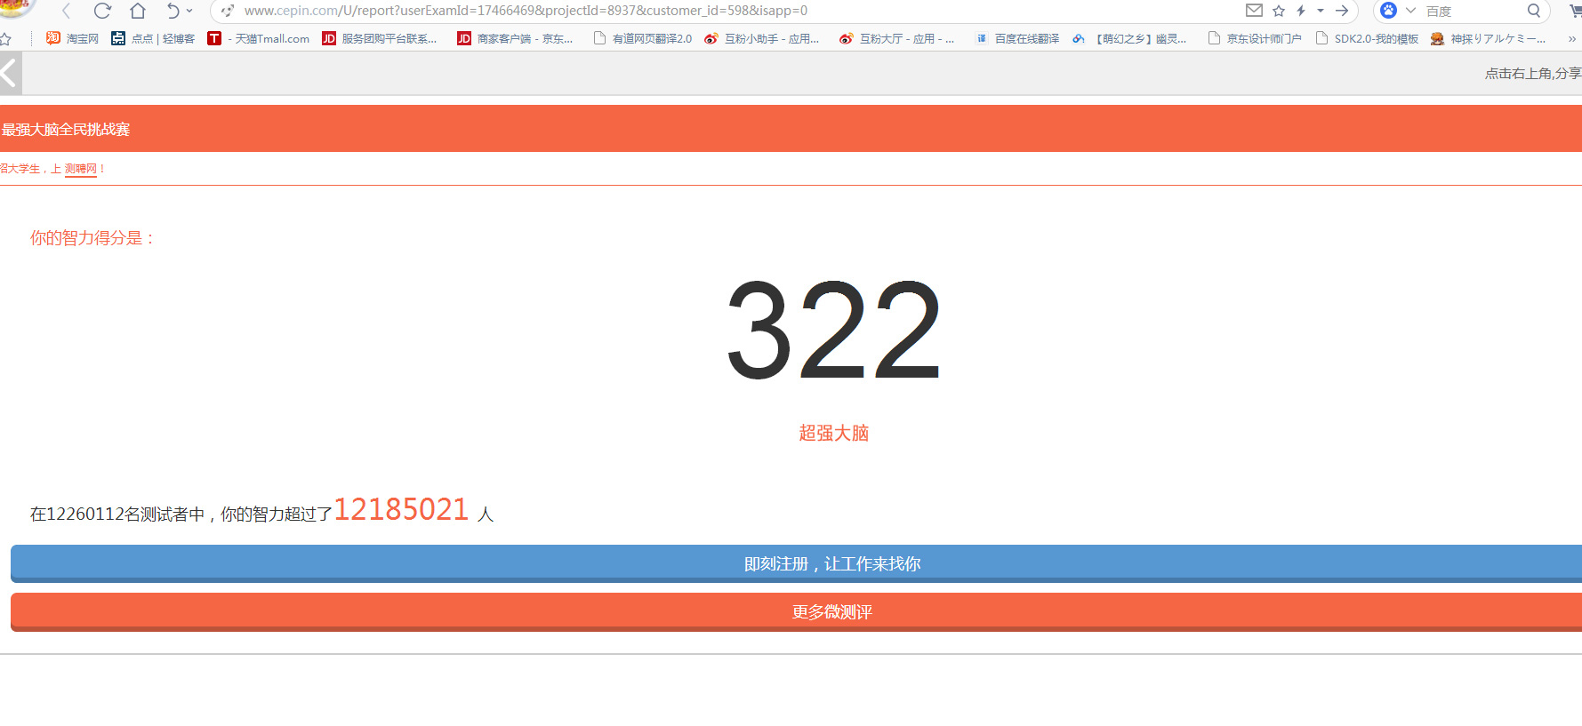Screen dimensions: 1582x726
Task: Open the browser home page icon
Action: pos(138,11)
